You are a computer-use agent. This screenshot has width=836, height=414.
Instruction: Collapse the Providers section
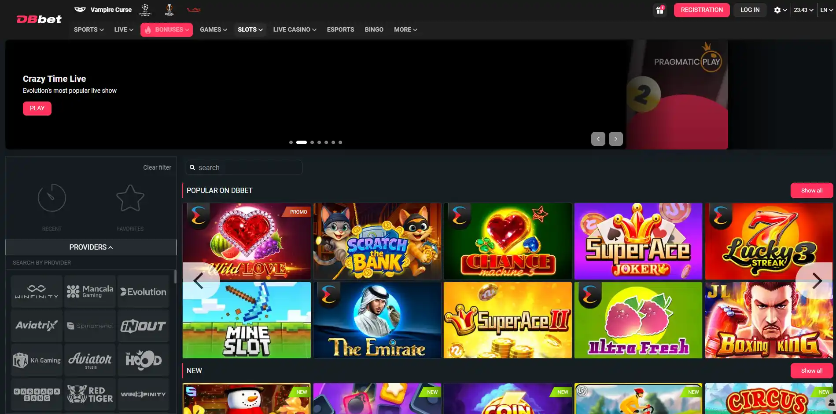[91, 247]
